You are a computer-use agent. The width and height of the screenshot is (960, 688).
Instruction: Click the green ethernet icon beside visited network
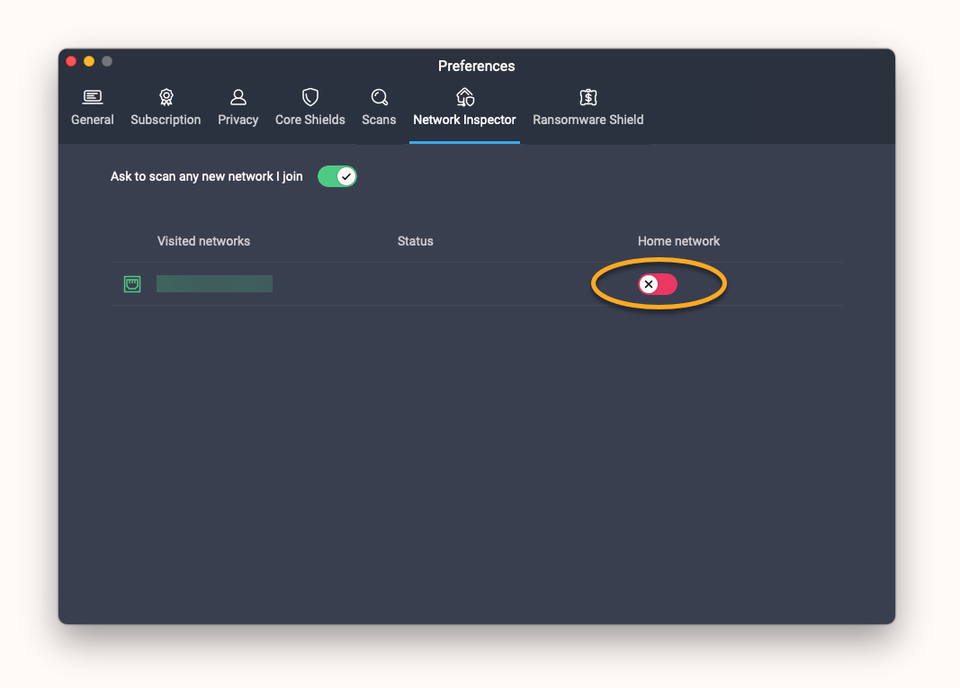(132, 285)
